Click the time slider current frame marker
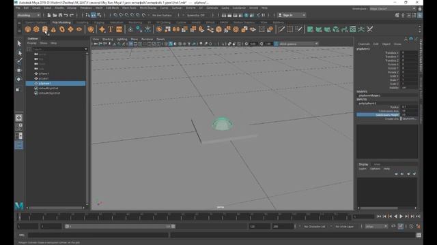The image size is (437, 245). coord(19,216)
